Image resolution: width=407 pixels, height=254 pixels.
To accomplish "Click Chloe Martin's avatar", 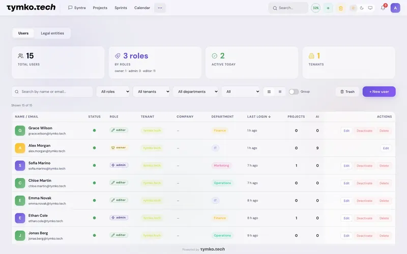I will click(x=20, y=183).
